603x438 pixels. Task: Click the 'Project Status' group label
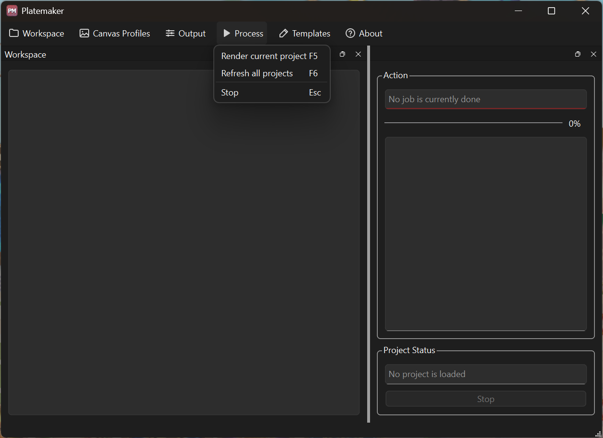coord(409,350)
